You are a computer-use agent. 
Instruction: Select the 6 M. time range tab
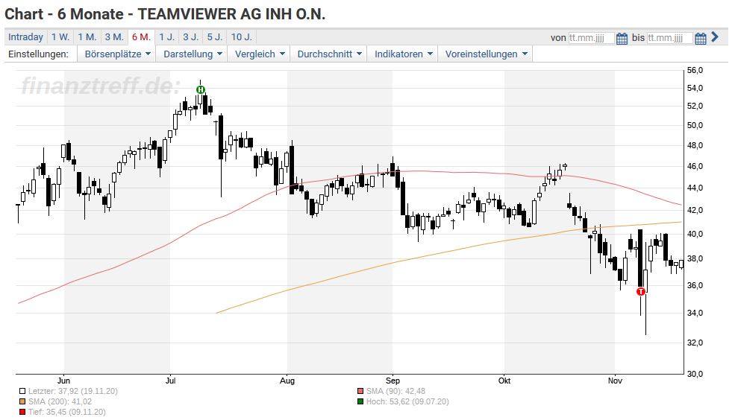141,37
